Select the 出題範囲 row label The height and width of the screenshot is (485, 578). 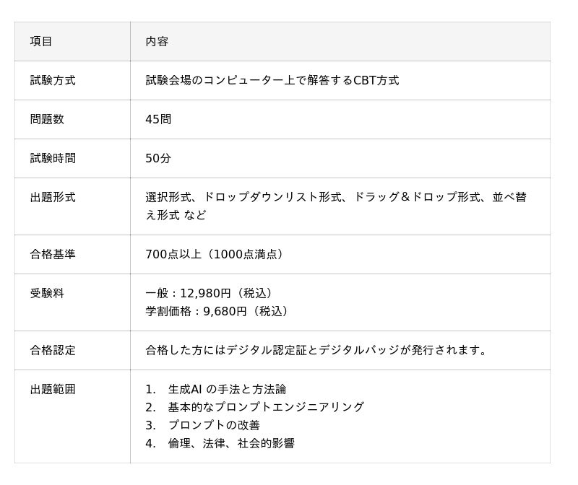(x=53, y=389)
